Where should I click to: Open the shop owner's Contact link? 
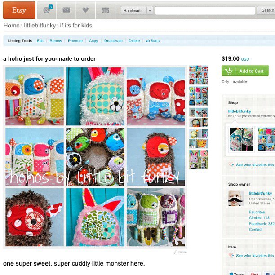point(256,230)
